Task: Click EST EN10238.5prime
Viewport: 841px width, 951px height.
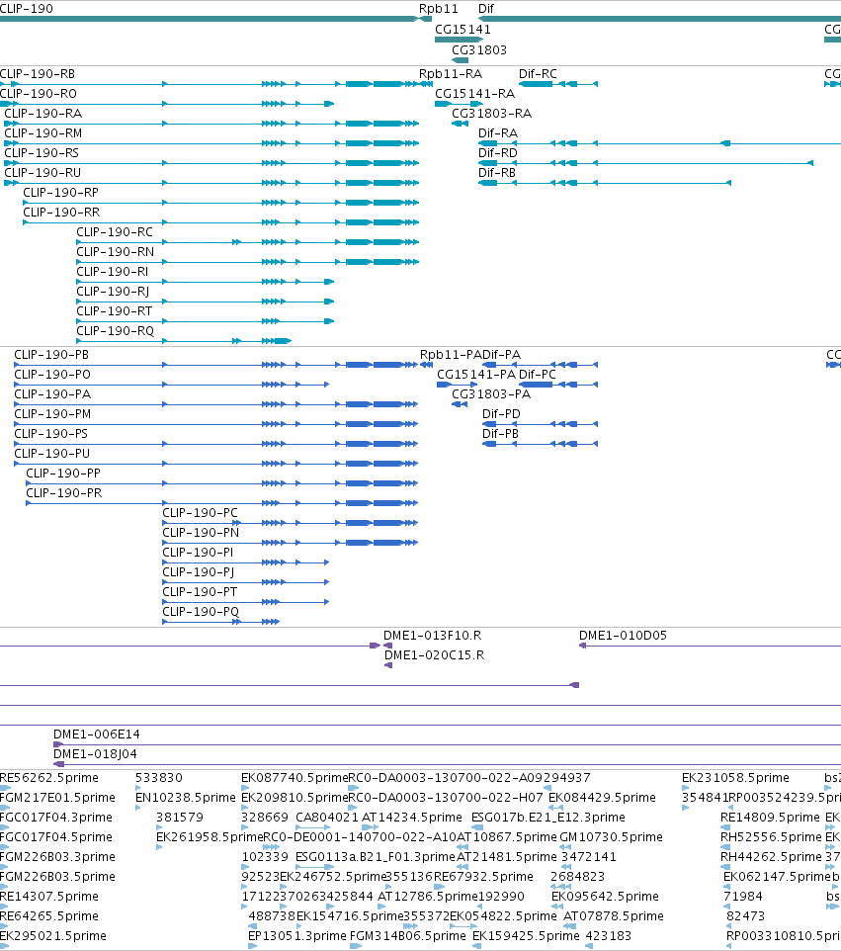Action: point(185,798)
